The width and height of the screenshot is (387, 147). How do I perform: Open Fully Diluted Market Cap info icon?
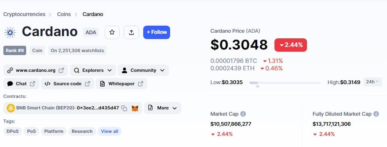tap(376, 114)
